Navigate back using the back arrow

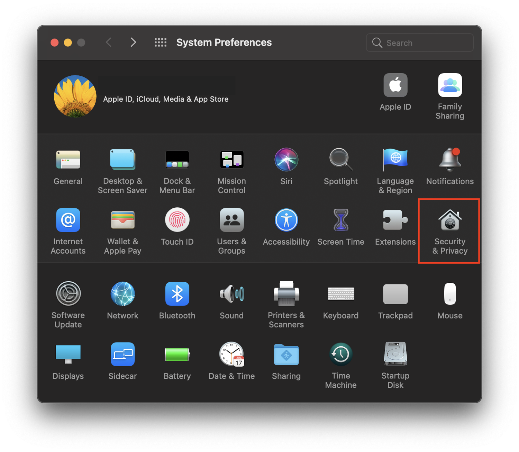point(109,42)
